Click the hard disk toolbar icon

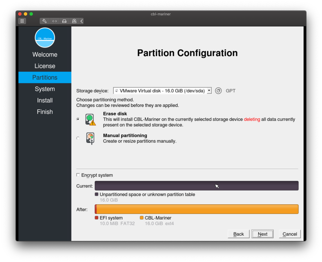[64, 21]
